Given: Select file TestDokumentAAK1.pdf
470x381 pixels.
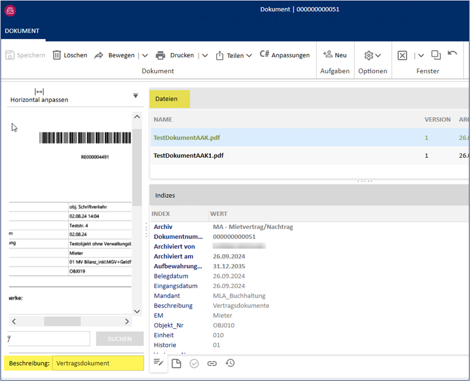Looking at the screenshot, I should click(x=188, y=156).
